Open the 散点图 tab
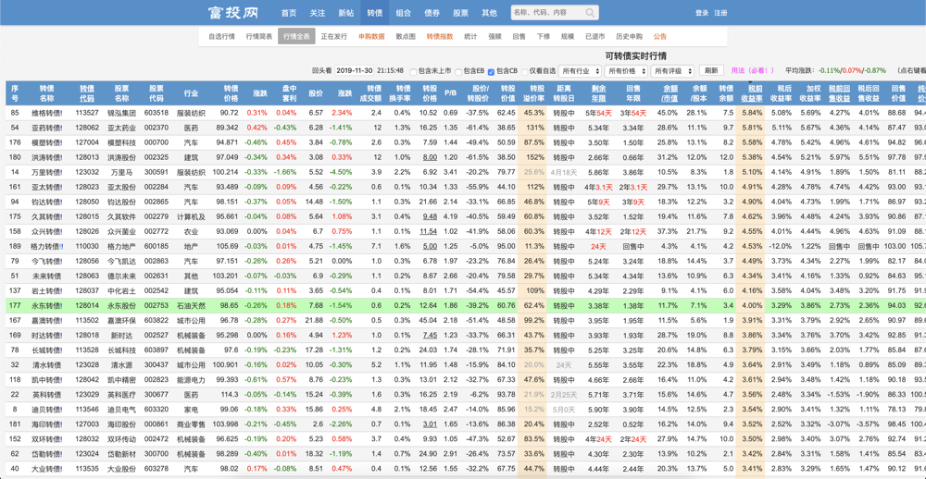 coord(406,36)
